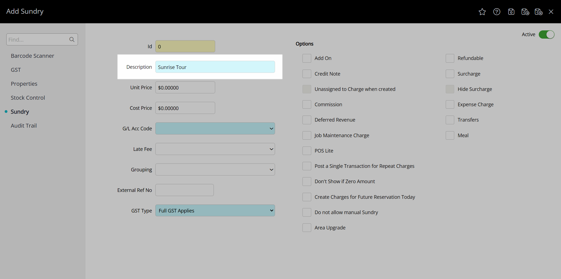The height and width of the screenshot is (279, 561).
Task: Click the save disk icon
Action: coord(511,12)
